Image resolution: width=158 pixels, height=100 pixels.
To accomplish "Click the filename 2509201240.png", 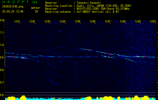I will [x=13, y=7].
